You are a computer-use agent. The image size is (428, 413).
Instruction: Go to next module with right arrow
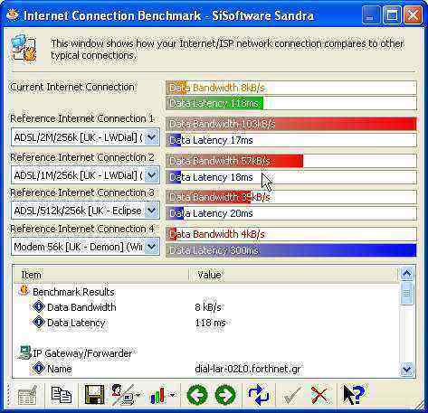225,395
